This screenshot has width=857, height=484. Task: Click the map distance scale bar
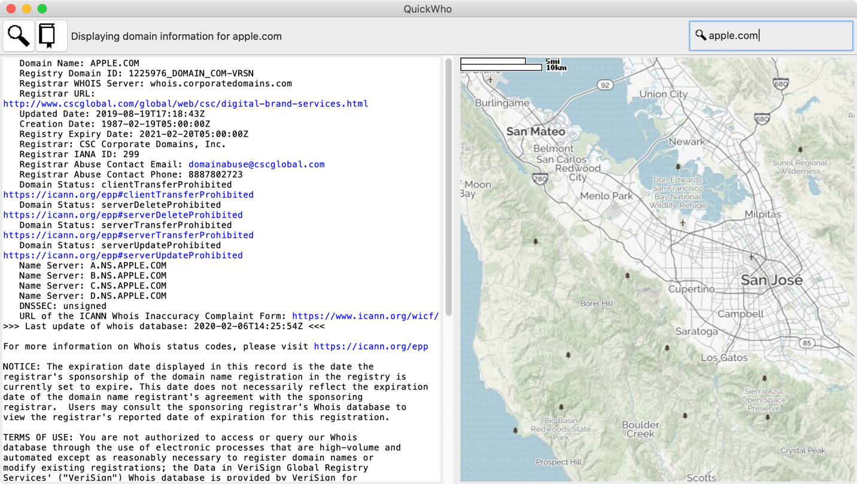513,65
